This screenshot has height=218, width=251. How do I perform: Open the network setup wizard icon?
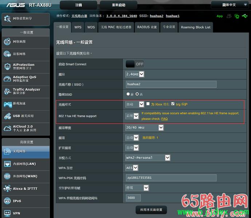click(7, 19)
